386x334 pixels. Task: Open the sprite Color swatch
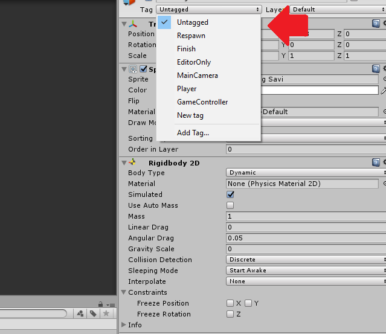coord(320,90)
